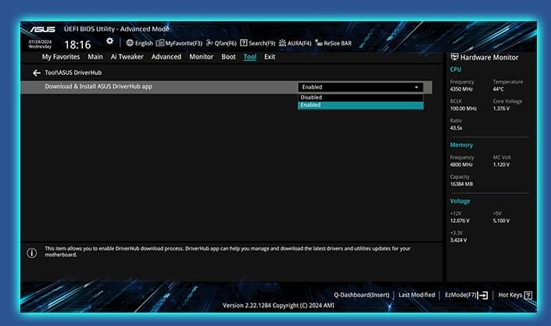Click the settings gear icon beside the clock
551x326 pixels.
tap(109, 41)
